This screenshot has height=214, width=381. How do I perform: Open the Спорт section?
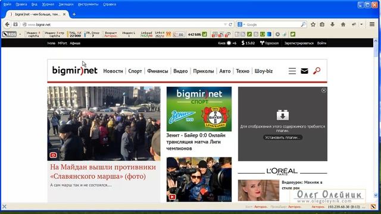pos(135,71)
